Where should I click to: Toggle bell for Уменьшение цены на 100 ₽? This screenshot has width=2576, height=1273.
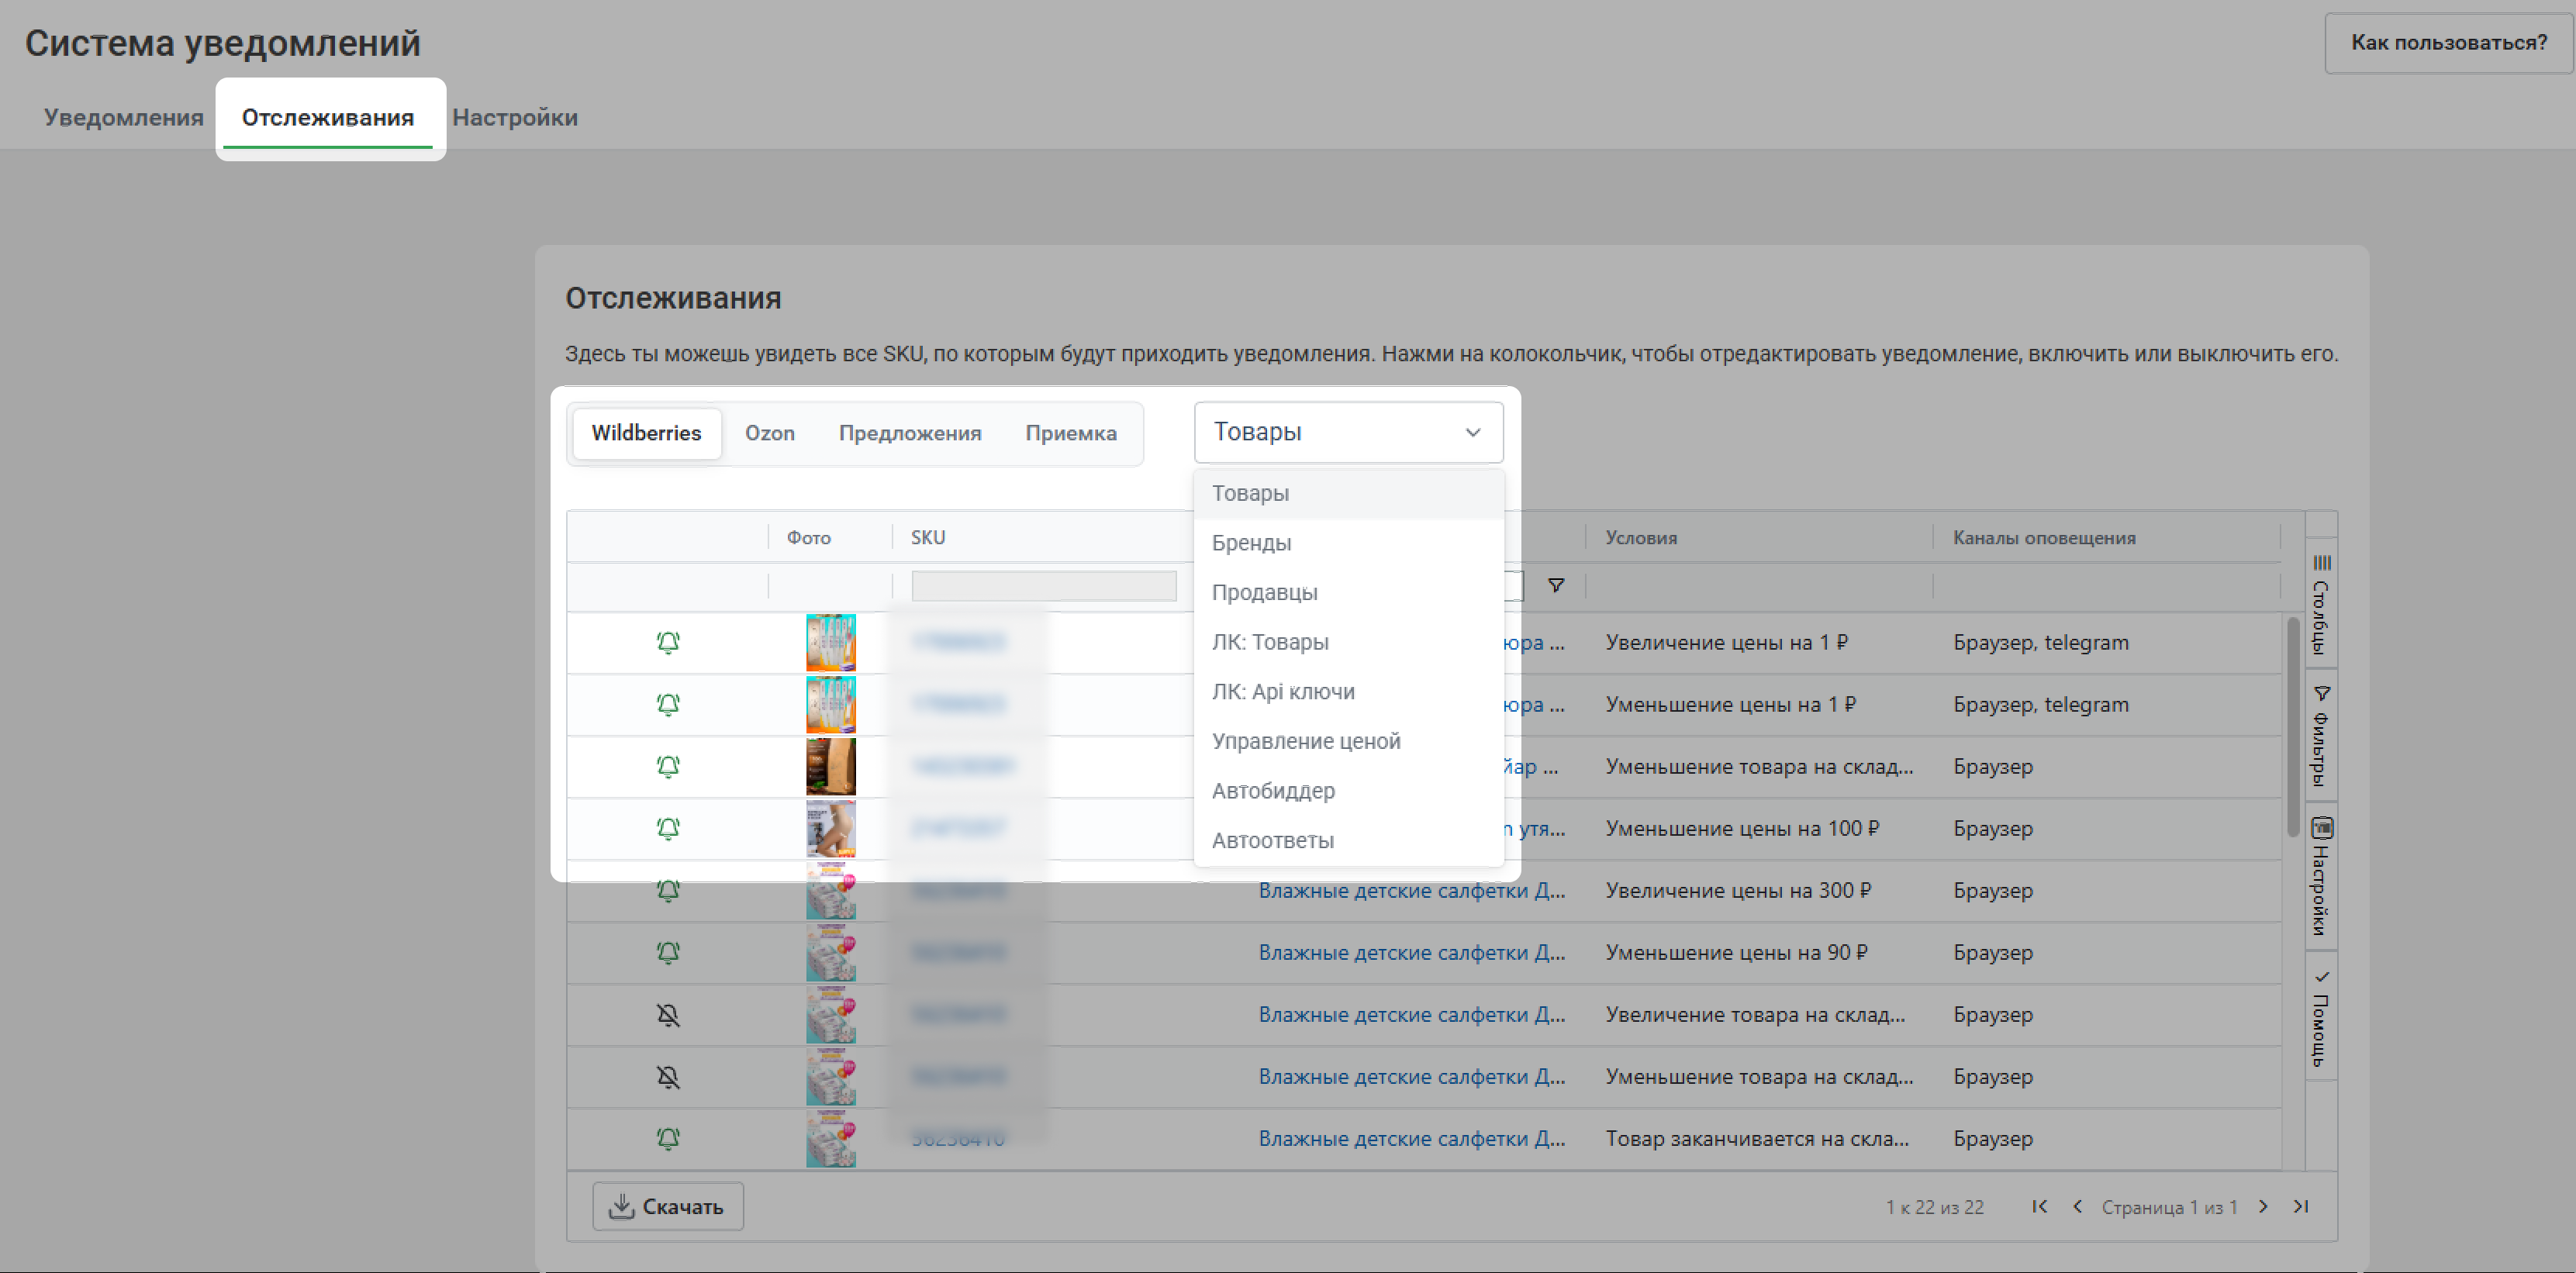[668, 829]
